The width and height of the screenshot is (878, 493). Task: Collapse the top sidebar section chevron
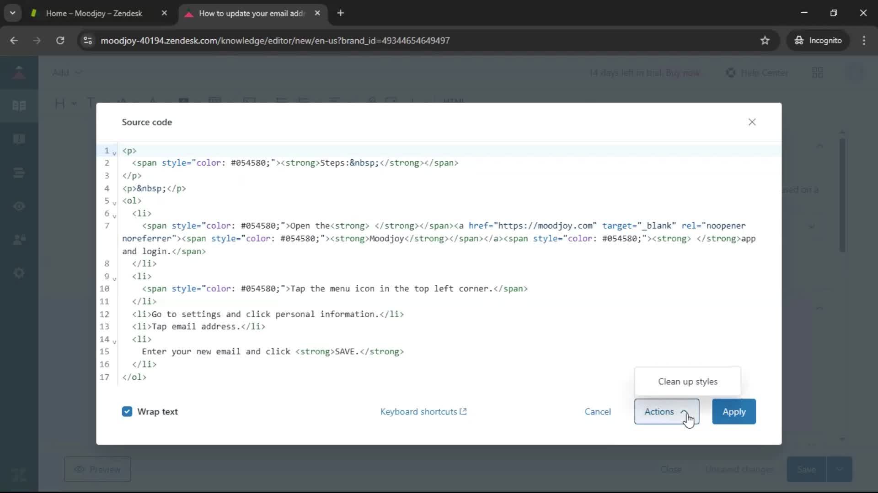819,146
